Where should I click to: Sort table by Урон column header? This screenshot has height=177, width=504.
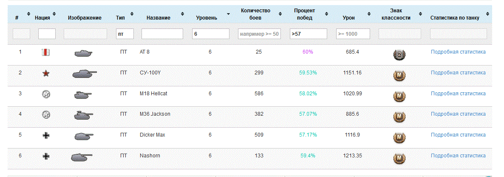click(x=351, y=17)
